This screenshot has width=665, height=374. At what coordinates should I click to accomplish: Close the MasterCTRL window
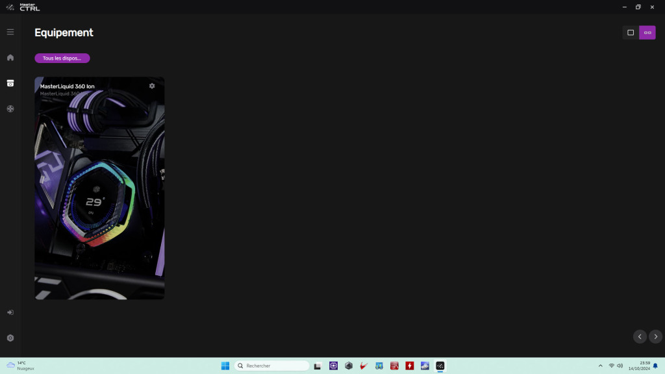[652, 7]
